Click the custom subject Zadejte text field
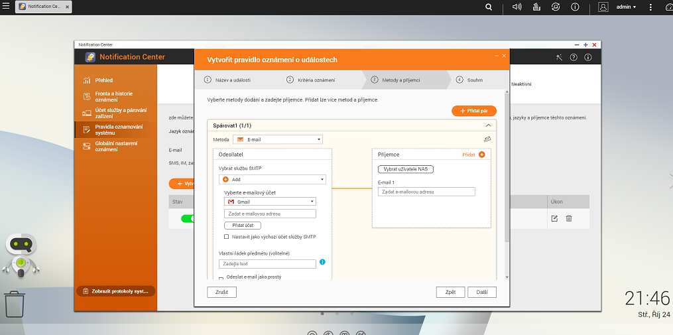The image size is (673, 335). pyautogui.click(x=267, y=264)
